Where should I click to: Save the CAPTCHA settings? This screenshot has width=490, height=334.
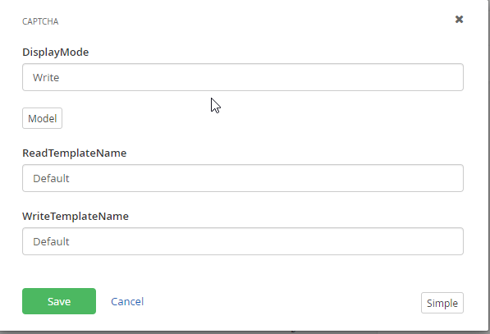(59, 301)
